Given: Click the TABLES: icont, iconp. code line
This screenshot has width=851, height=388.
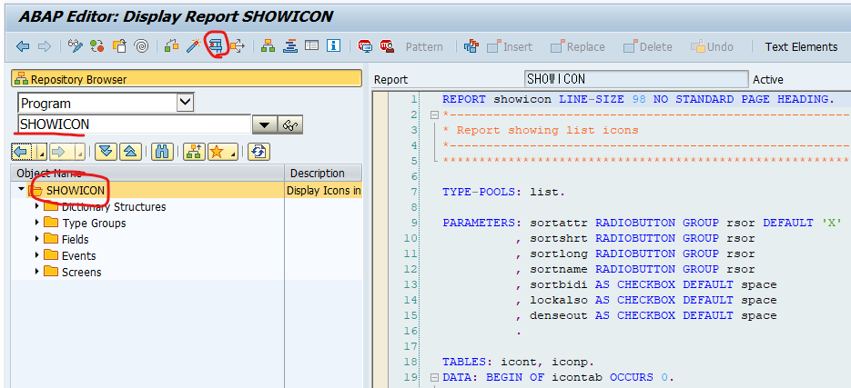Looking at the screenshot, I should (518, 362).
